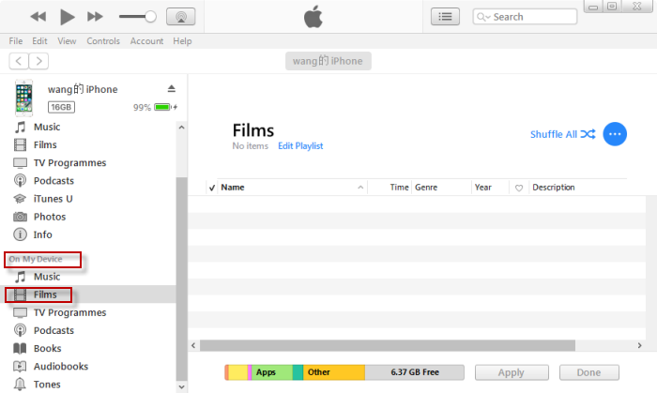Skip forward with the fast-forward button
This screenshot has height=393, width=657.
[x=95, y=17]
